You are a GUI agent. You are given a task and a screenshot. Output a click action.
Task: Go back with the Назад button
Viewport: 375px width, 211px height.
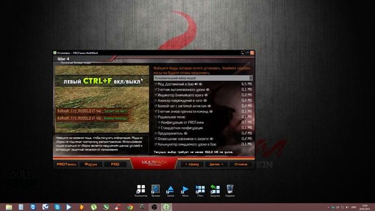[192, 164]
